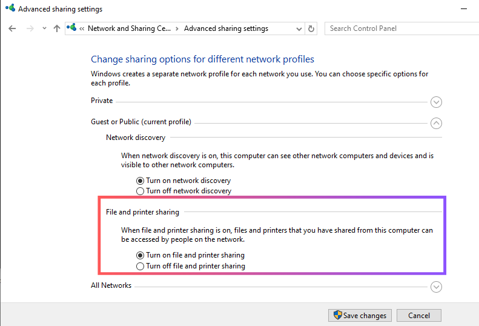Select Turn on file and printer sharing
Viewport: 479px width, 326px height.
[x=140, y=256]
